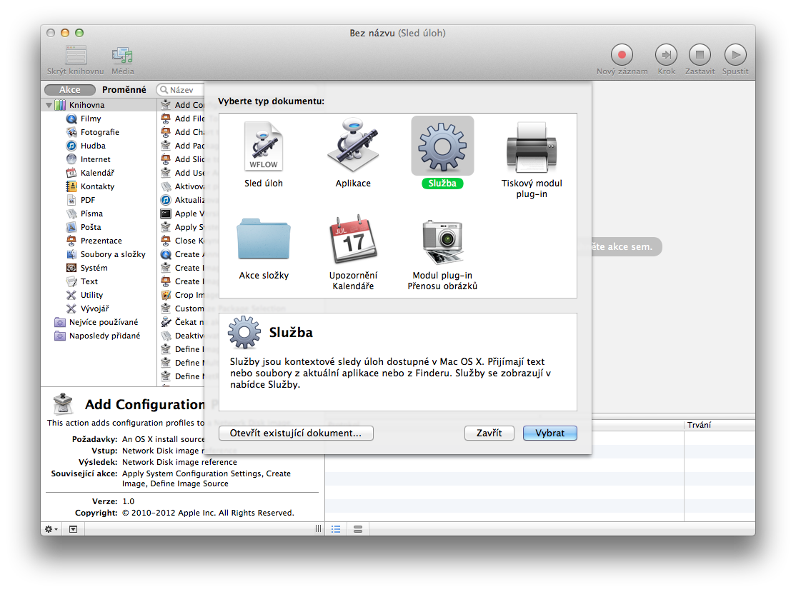The image size is (796, 592).
Task: Select the Tiskový modul plug-in printer icon
Action: pos(532,146)
